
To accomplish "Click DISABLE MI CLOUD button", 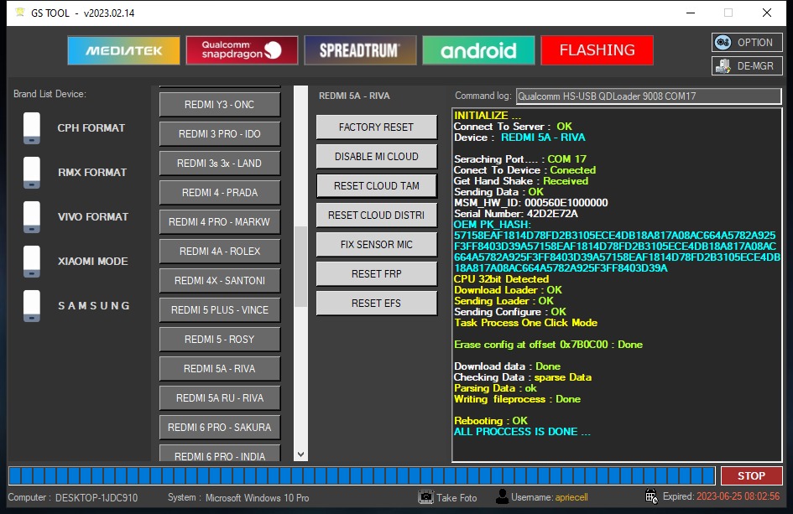I will point(376,157).
